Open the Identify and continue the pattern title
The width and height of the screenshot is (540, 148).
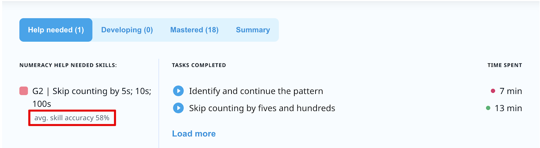coord(256,91)
